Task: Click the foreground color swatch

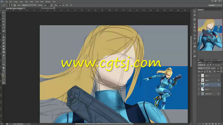Action: point(3,76)
